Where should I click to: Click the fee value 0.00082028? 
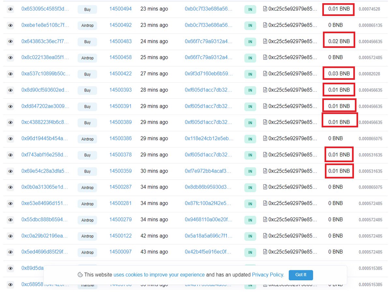pos(369,74)
